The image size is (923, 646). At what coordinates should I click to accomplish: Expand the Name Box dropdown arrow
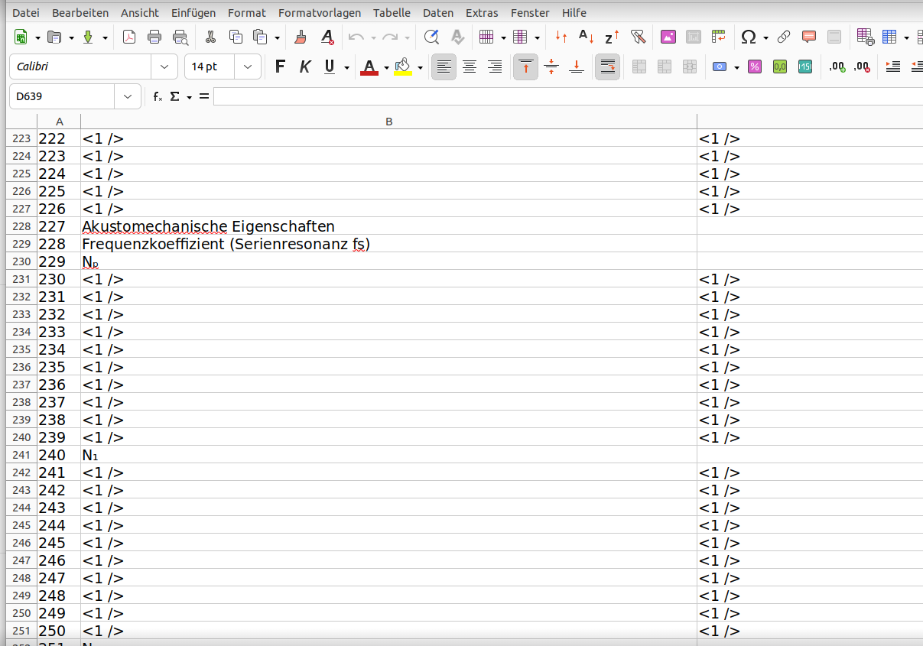127,97
